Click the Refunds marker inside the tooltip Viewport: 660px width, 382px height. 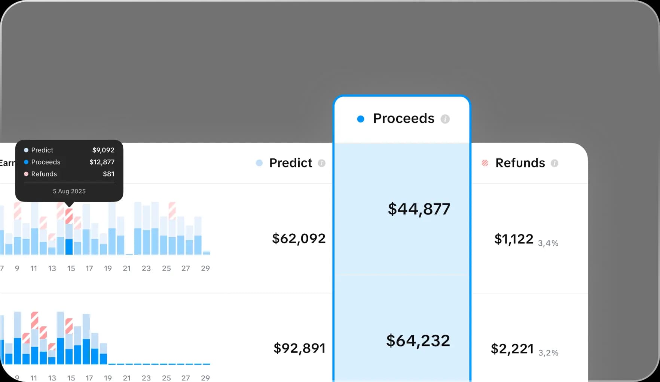tap(26, 174)
